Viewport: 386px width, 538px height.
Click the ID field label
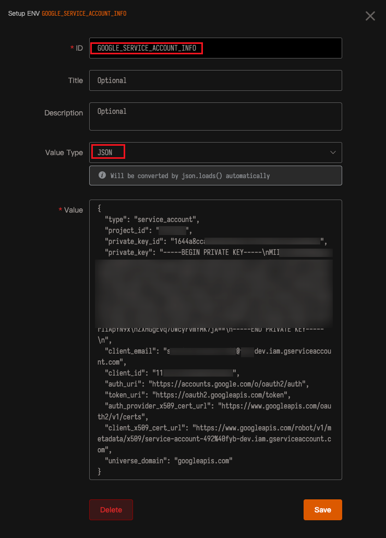click(x=79, y=48)
